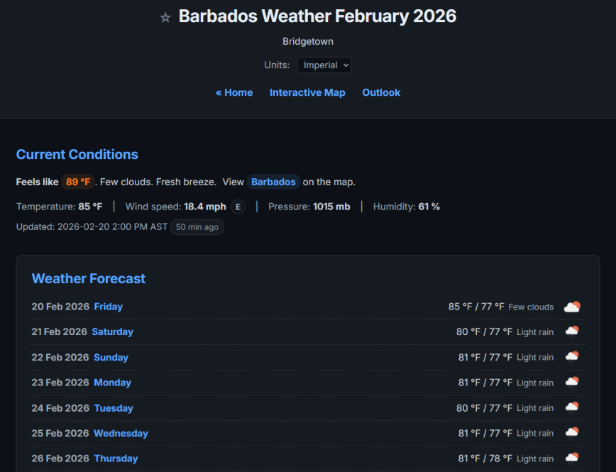Click the star icon next to the page title
This screenshot has height=472, width=616.
(x=165, y=16)
